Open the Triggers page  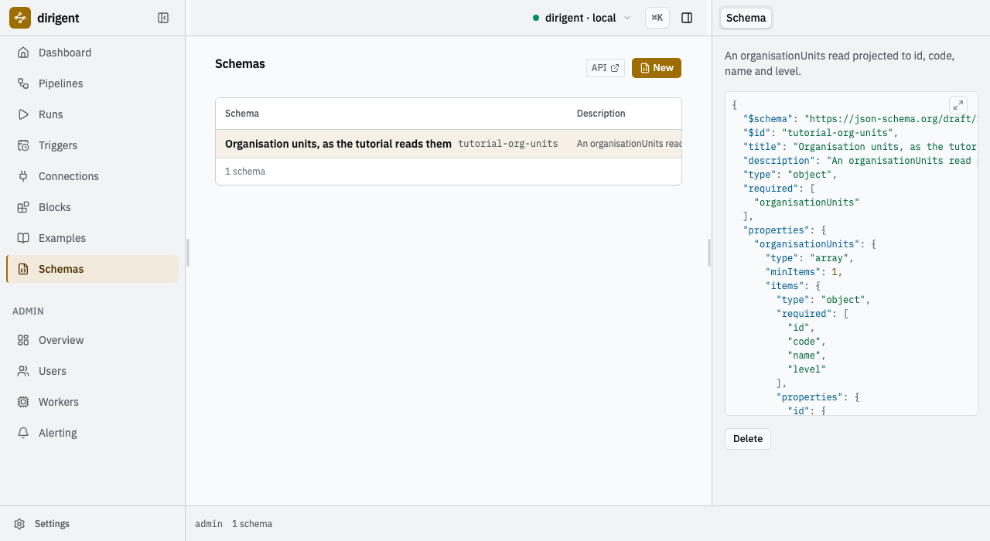point(92,145)
